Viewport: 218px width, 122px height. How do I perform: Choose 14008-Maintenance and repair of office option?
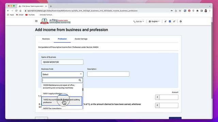(x=62, y=86)
